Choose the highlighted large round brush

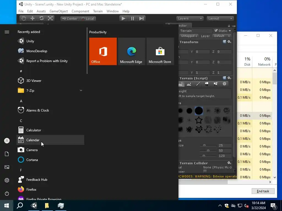click(199, 111)
